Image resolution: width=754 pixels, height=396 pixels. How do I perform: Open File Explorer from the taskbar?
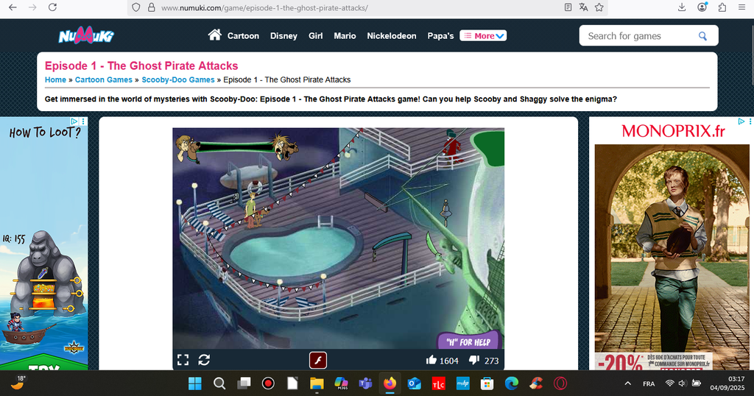click(x=317, y=383)
